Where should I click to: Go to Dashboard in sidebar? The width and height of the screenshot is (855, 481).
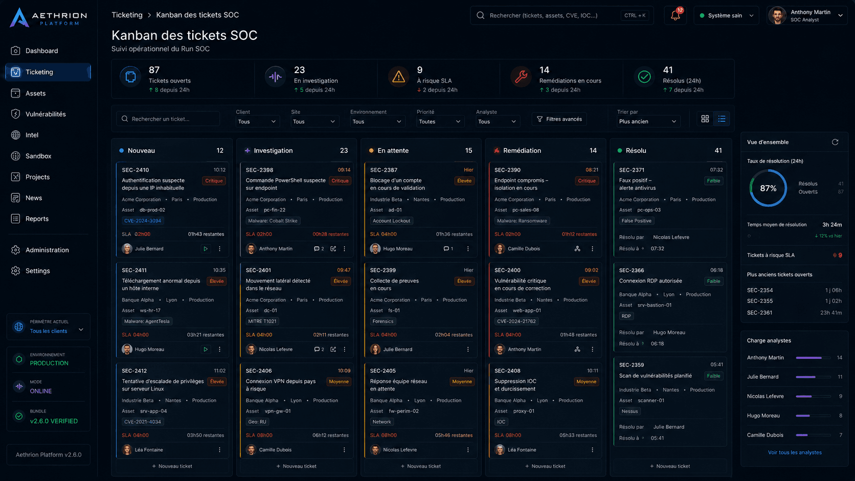coord(48,51)
